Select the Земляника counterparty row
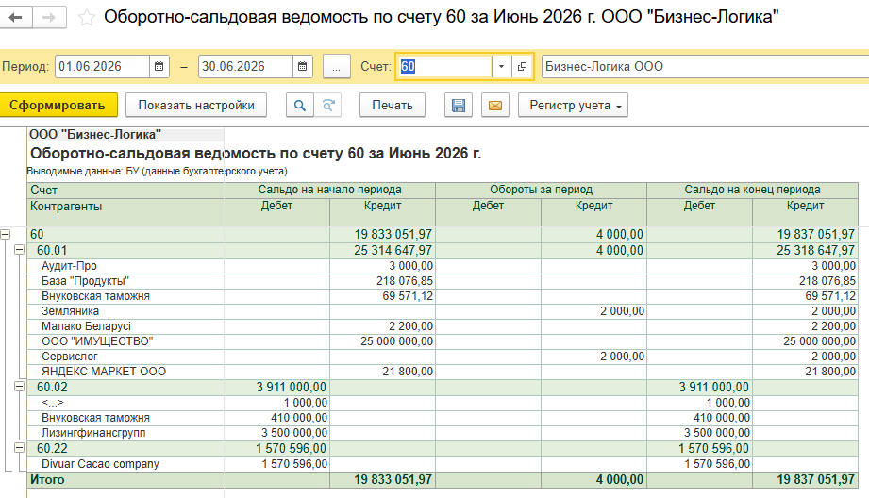Viewport: 869px width, 498px height. click(71, 311)
